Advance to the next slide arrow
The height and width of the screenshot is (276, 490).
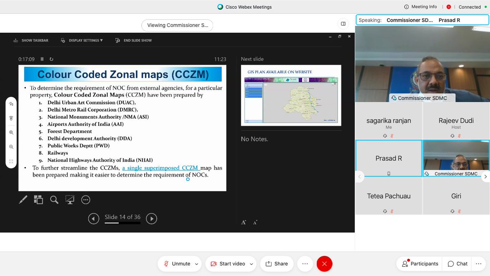click(151, 219)
